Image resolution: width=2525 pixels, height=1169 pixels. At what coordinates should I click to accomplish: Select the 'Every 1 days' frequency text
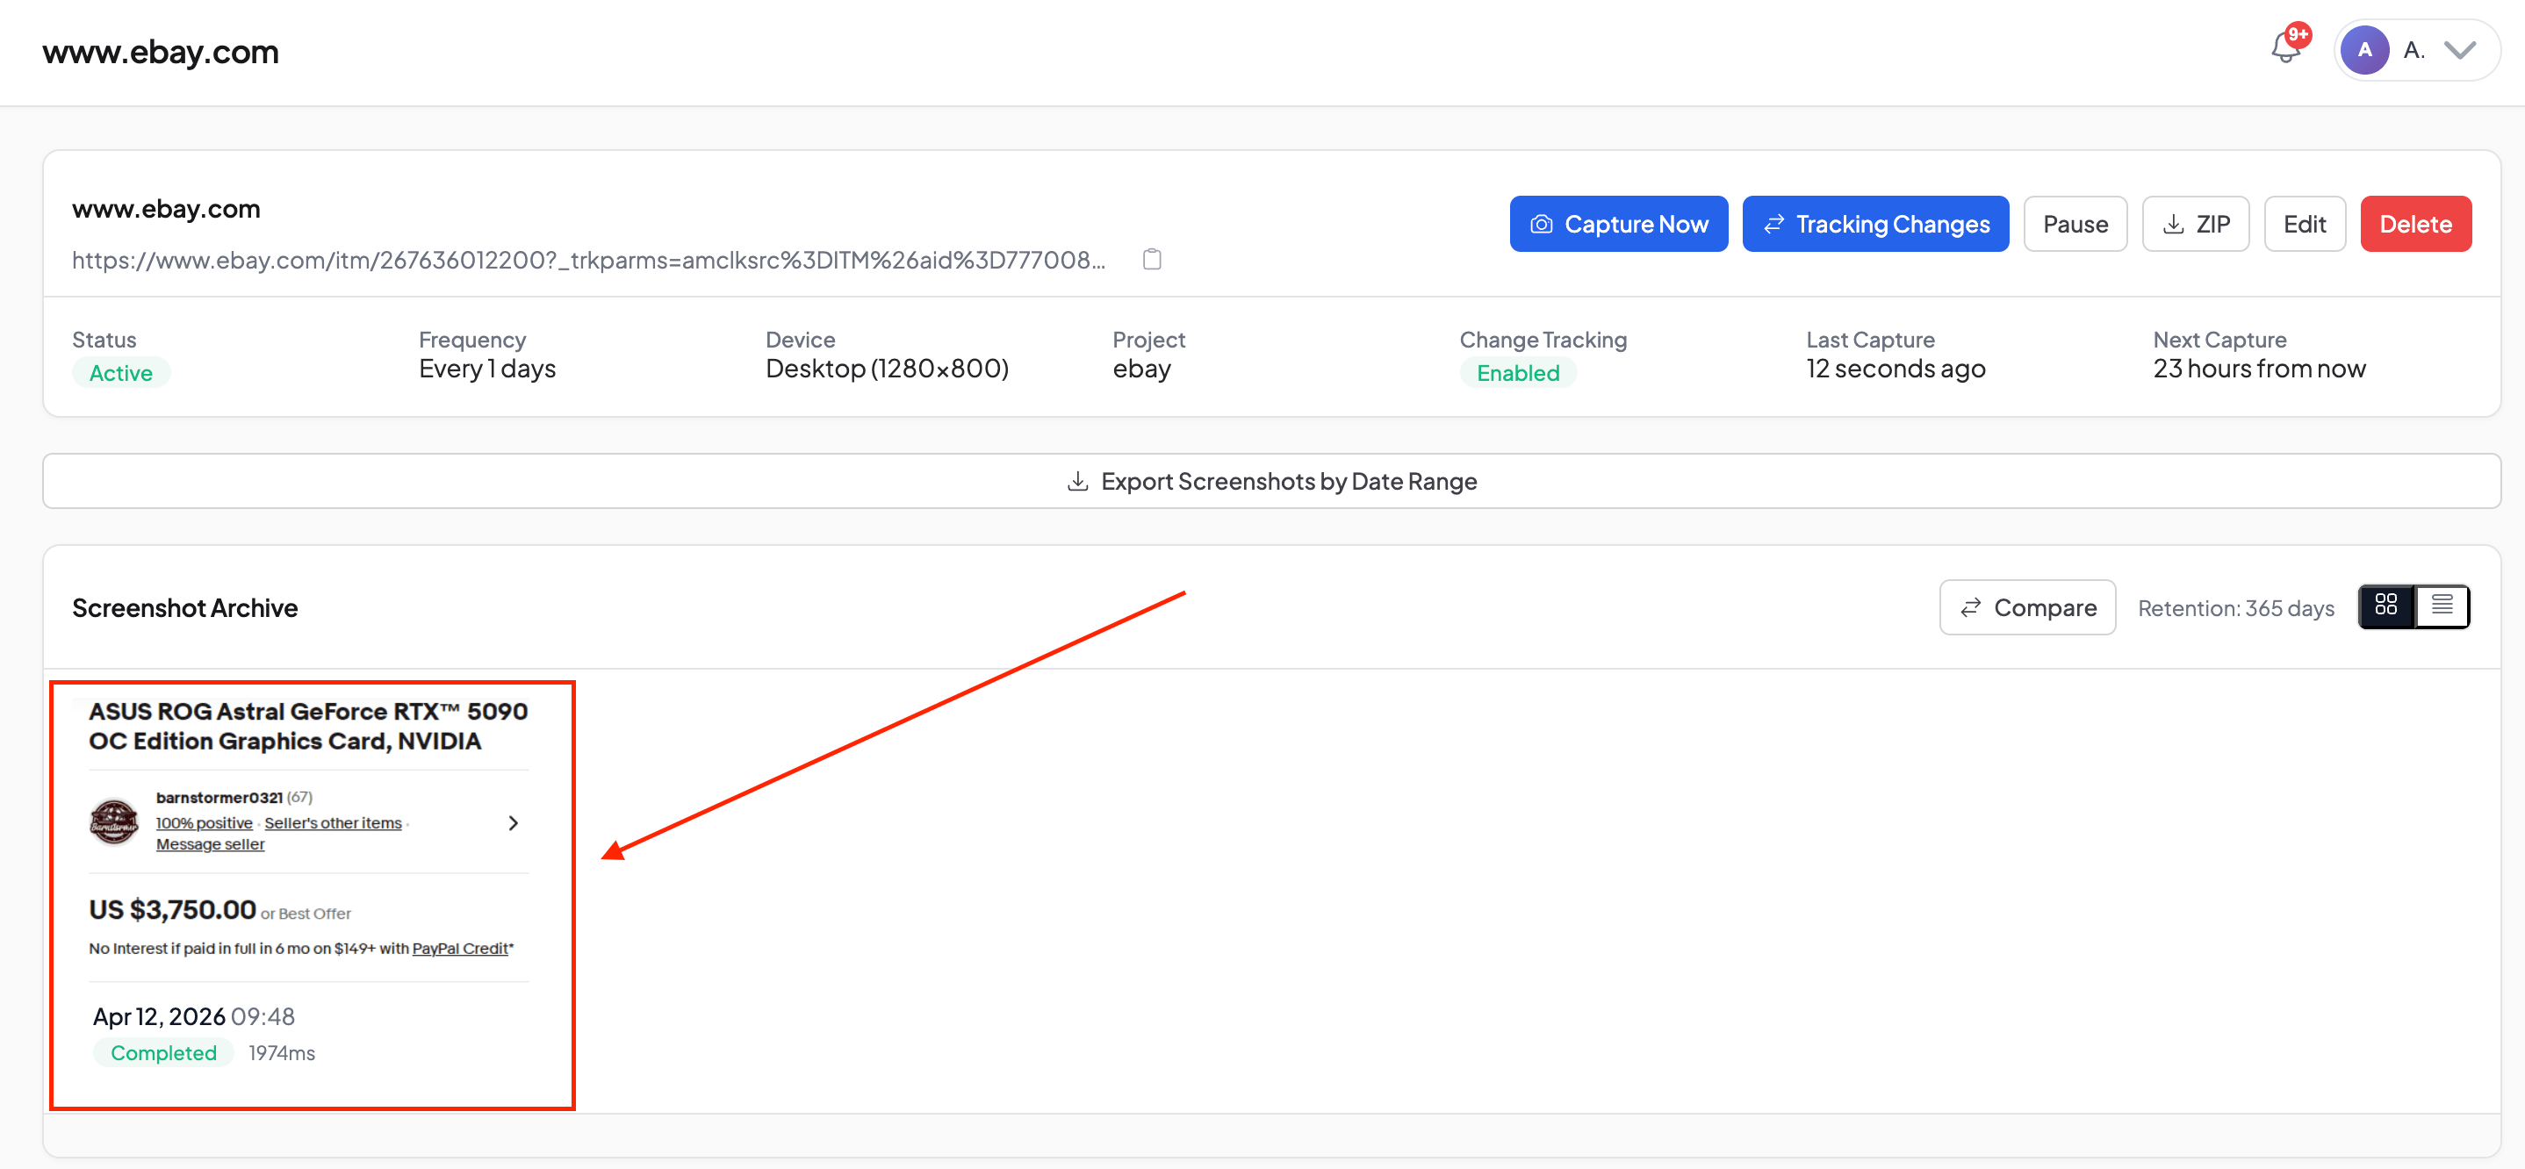coord(487,369)
